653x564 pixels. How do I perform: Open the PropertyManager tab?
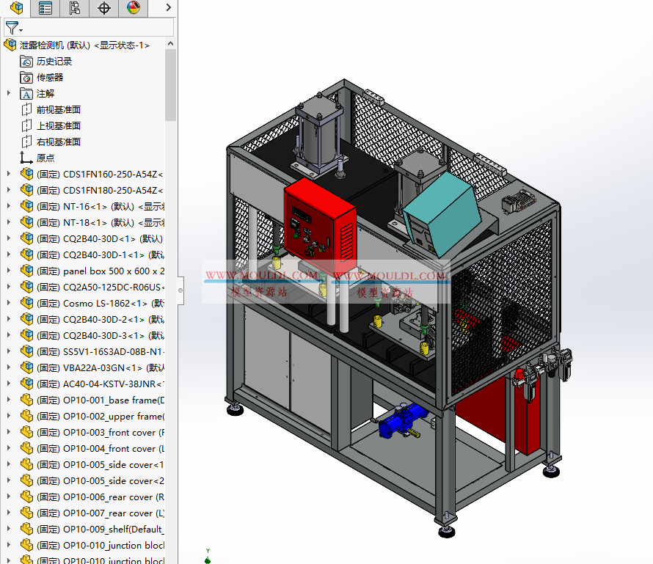(45, 8)
